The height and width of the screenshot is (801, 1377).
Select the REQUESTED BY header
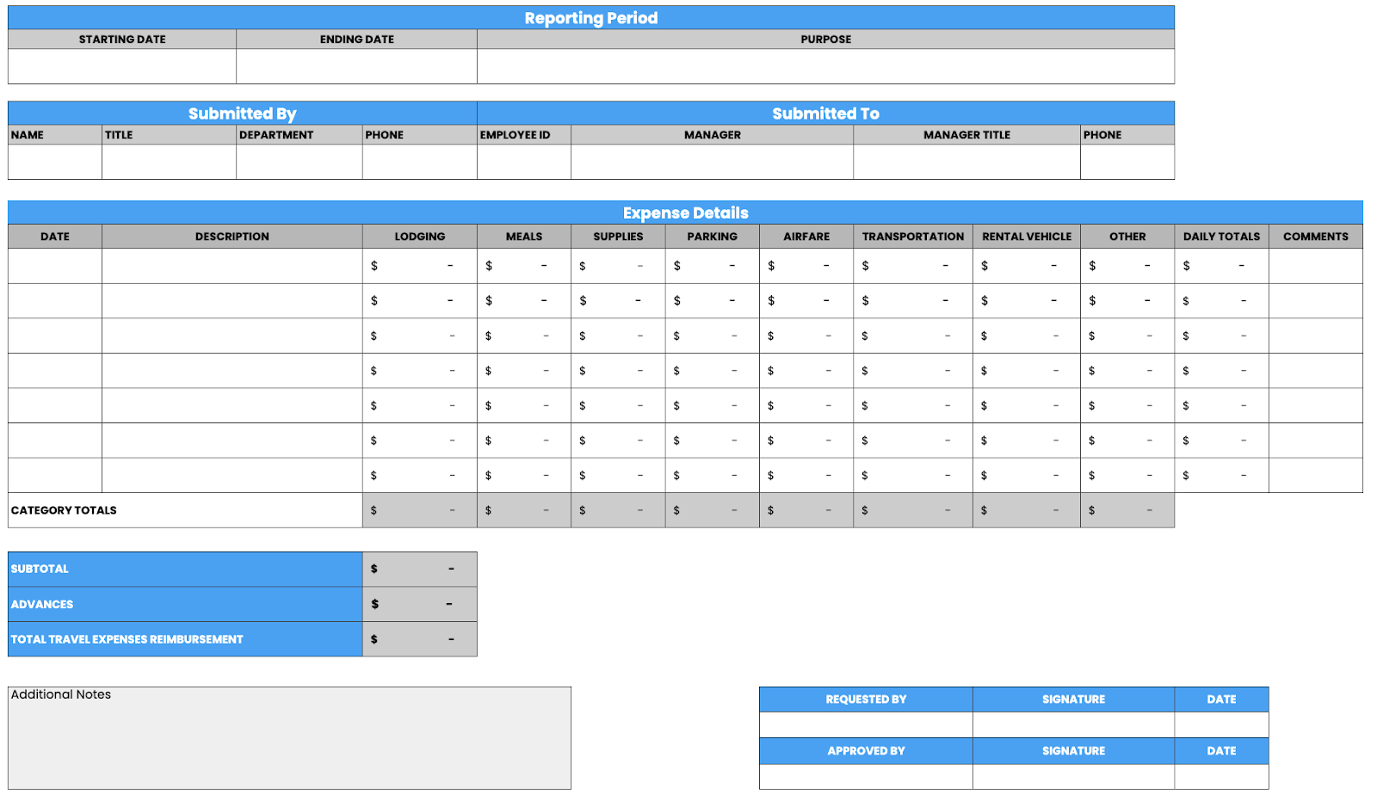tap(866, 699)
